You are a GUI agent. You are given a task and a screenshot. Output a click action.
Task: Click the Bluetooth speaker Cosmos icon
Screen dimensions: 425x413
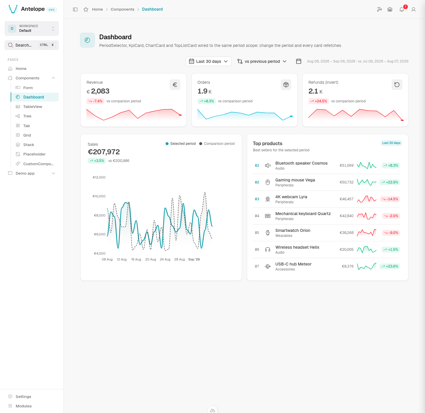(268, 165)
